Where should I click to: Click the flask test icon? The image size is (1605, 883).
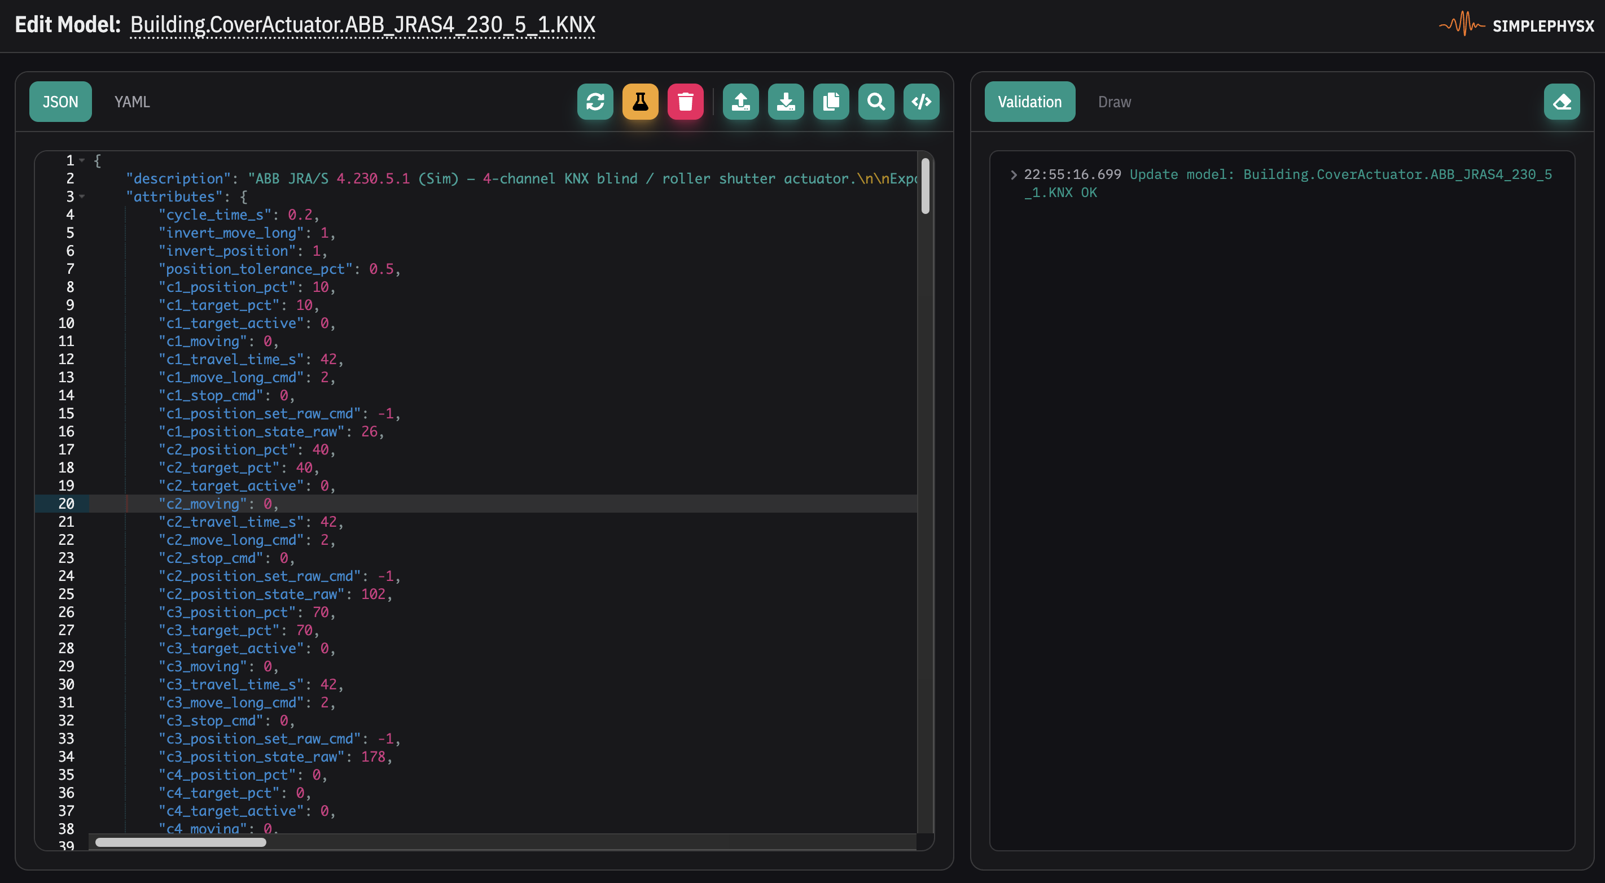pyautogui.click(x=640, y=102)
